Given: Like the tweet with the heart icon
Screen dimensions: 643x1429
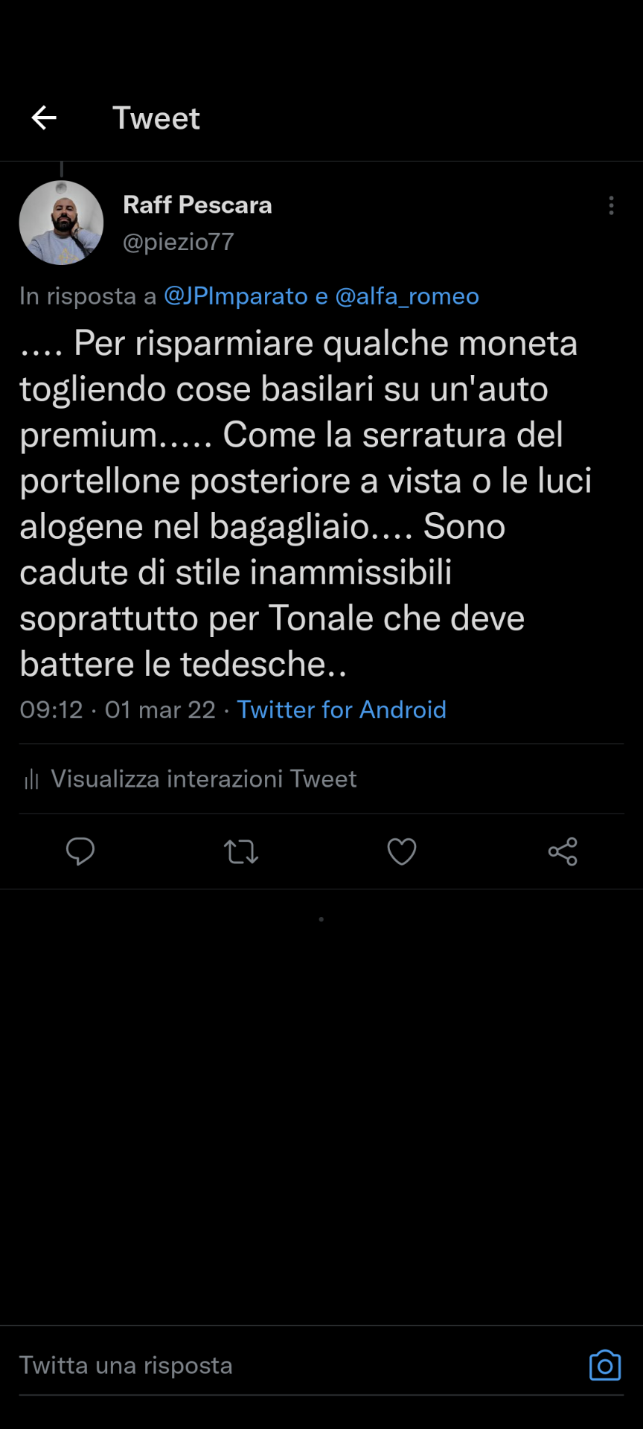Looking at the screenshot, I should click(402, 851).
